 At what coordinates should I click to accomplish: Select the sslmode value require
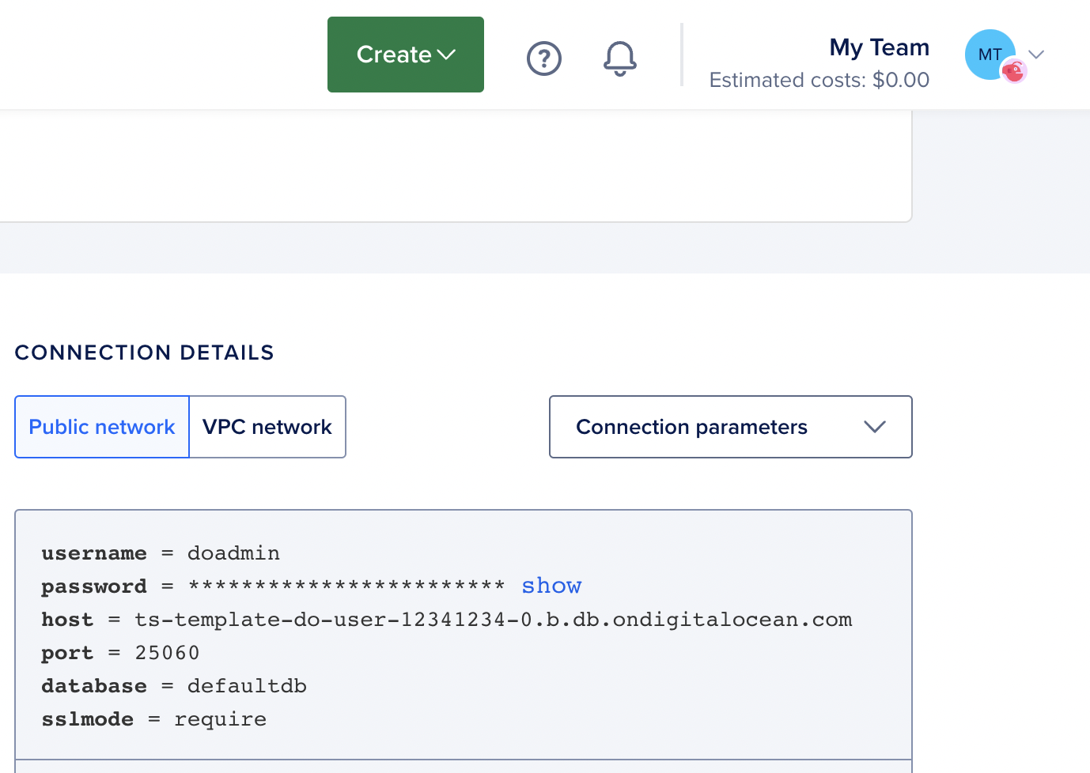pyautogui.click(x=220, y=719)
